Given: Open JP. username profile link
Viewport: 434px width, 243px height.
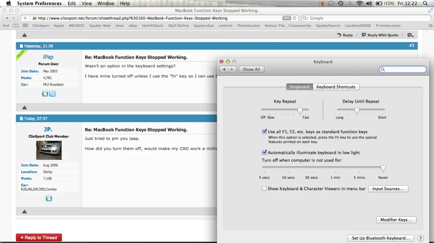Looking at the screenshot, I should point(48,129).
